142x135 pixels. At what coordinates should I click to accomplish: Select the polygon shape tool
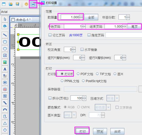(5, 116)
